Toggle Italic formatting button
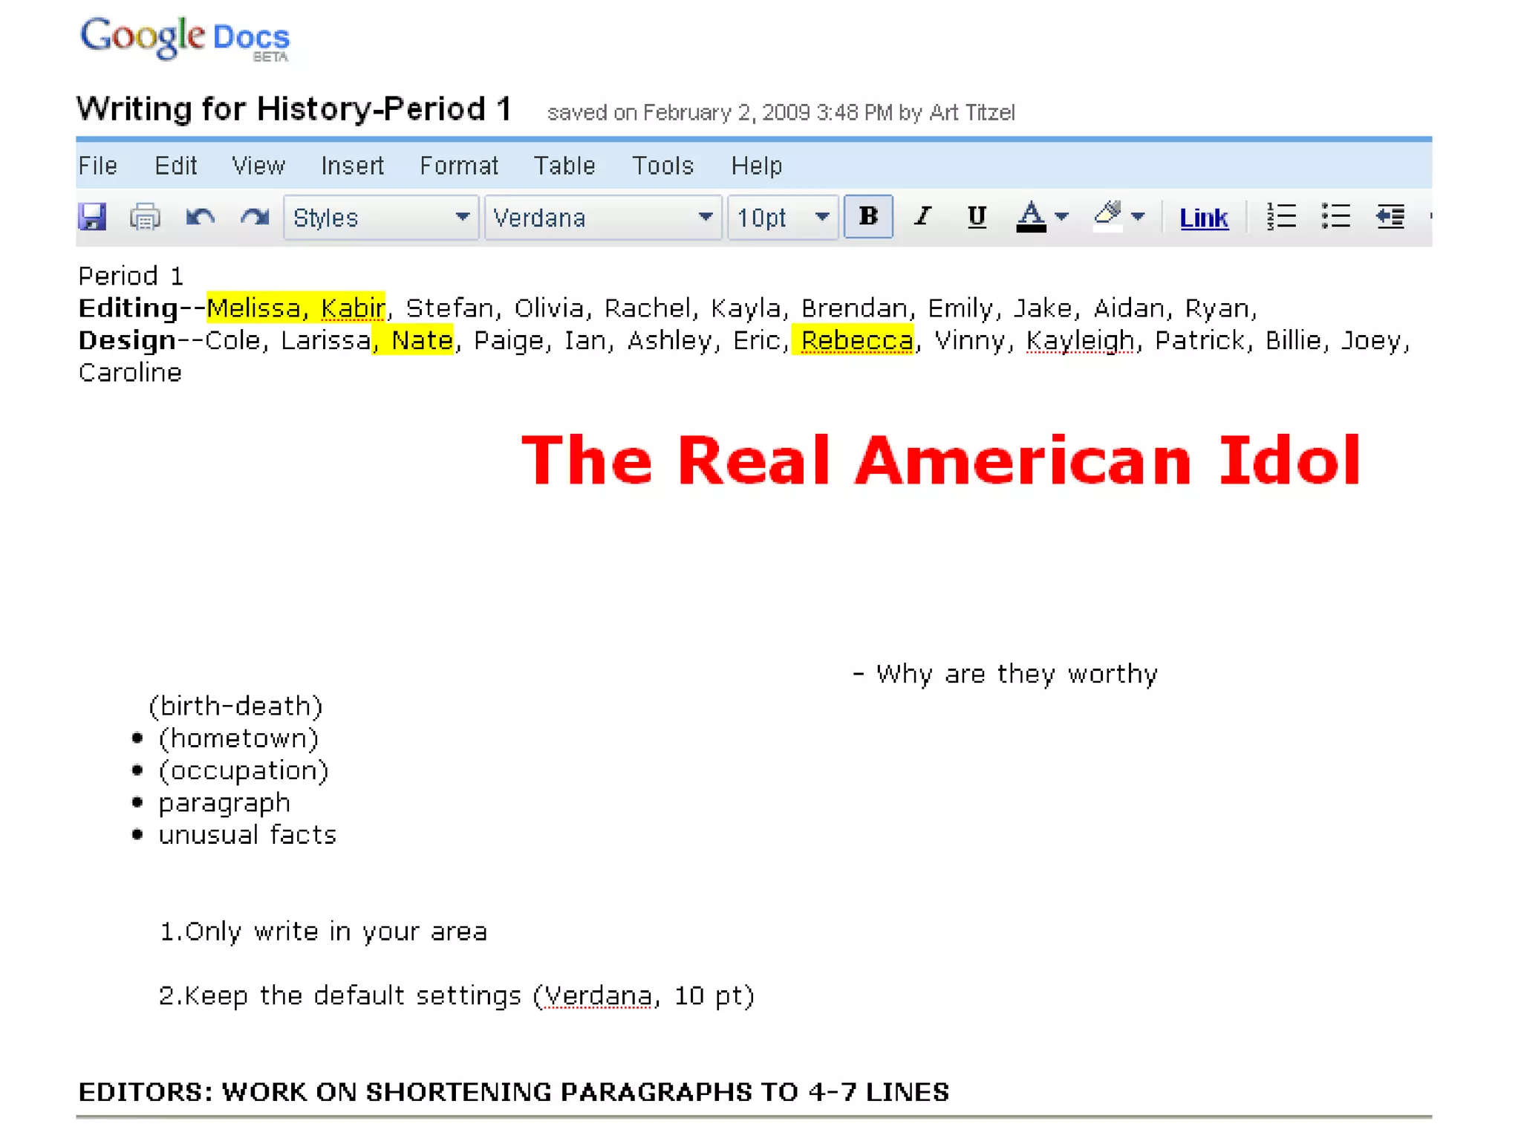This screenshot has width=1521, height=1141. (x=922, y=217)
